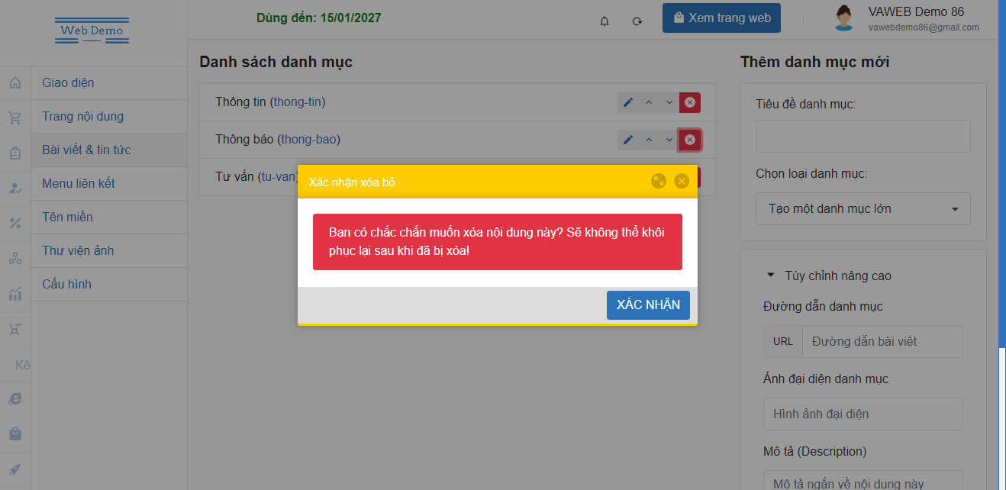The height and width of the screenshot is (490, 1006).
Task: Move the Thông tin category down
Action: pyautogui.click(x=669, y=102)
